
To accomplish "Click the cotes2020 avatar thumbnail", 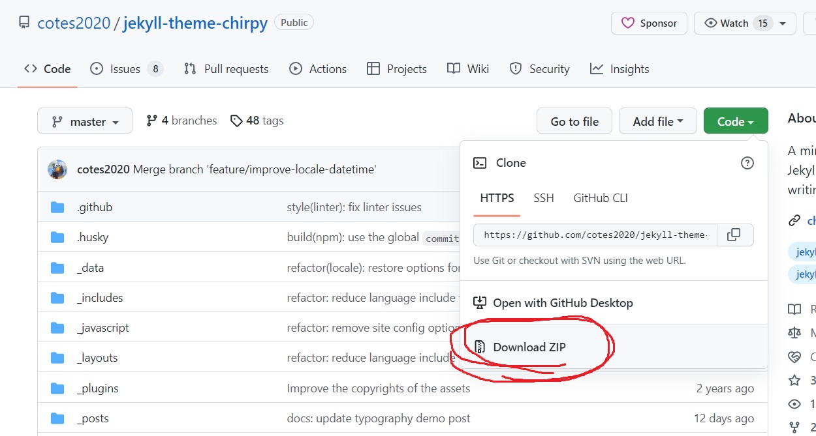I will pos(57,169).
